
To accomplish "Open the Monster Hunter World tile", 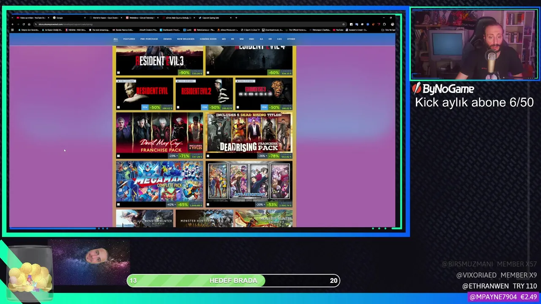I will tap(145, 219).
